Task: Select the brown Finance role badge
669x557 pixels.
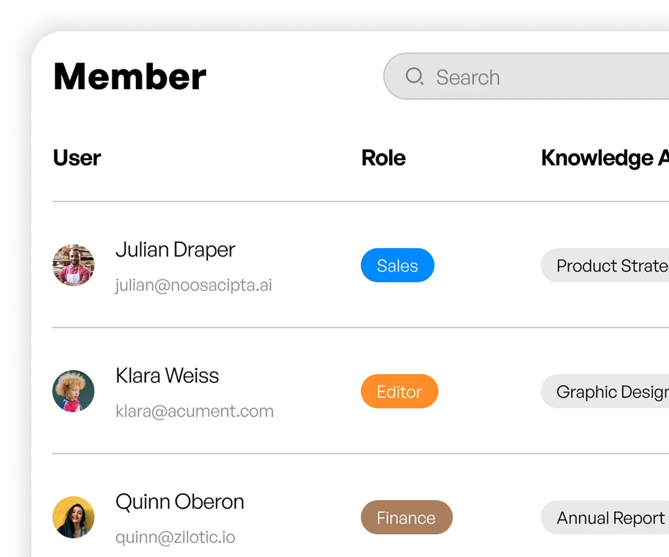Action: coord(407,517)
